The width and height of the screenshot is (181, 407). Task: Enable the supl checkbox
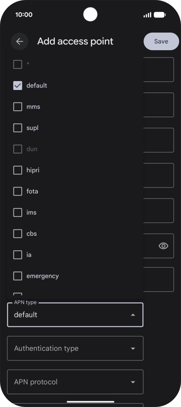click(18, 128)
